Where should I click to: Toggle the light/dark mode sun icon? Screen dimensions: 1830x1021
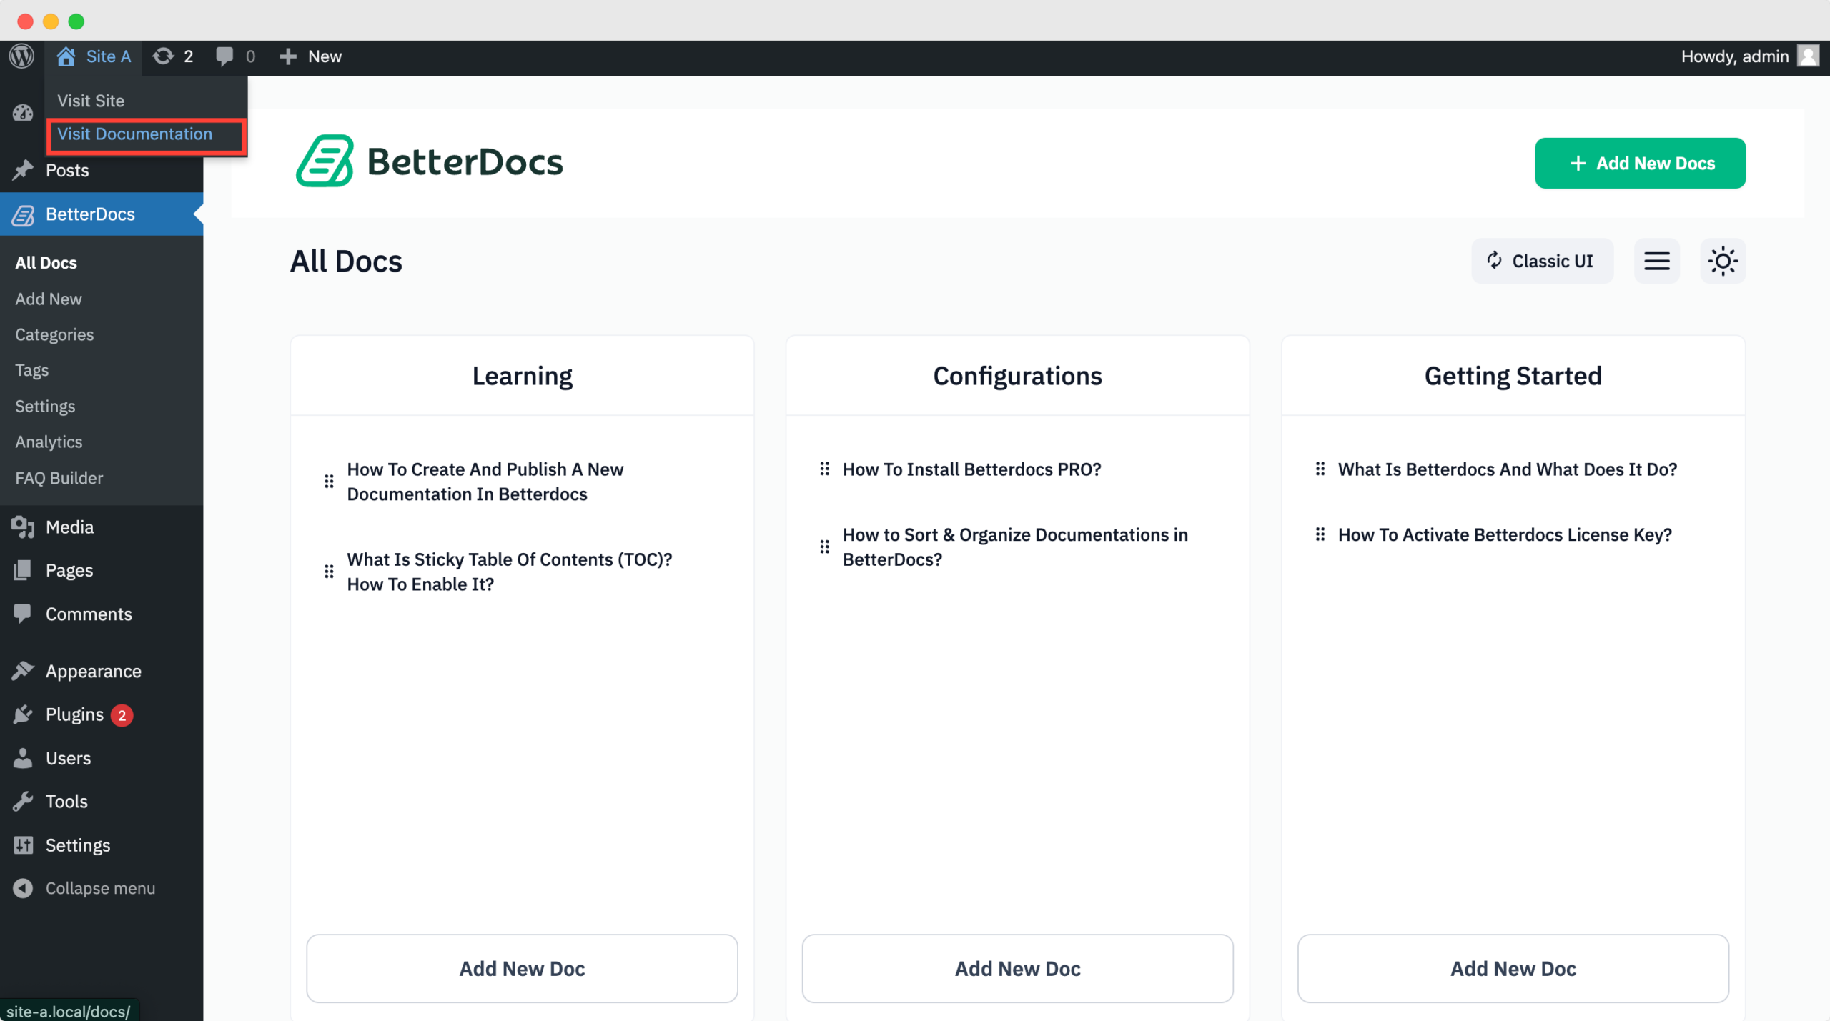(x=1722, y=260)
